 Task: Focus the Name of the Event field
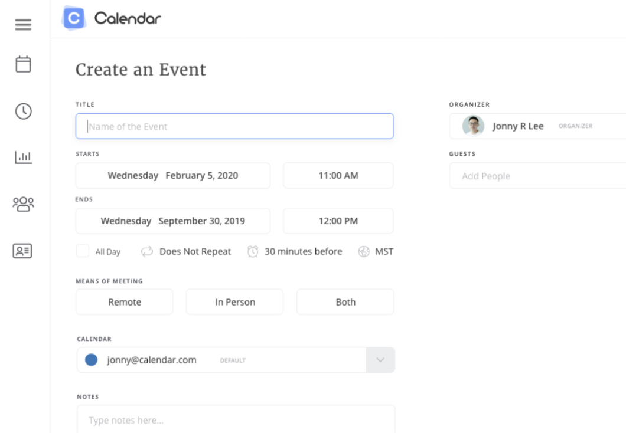235,126
